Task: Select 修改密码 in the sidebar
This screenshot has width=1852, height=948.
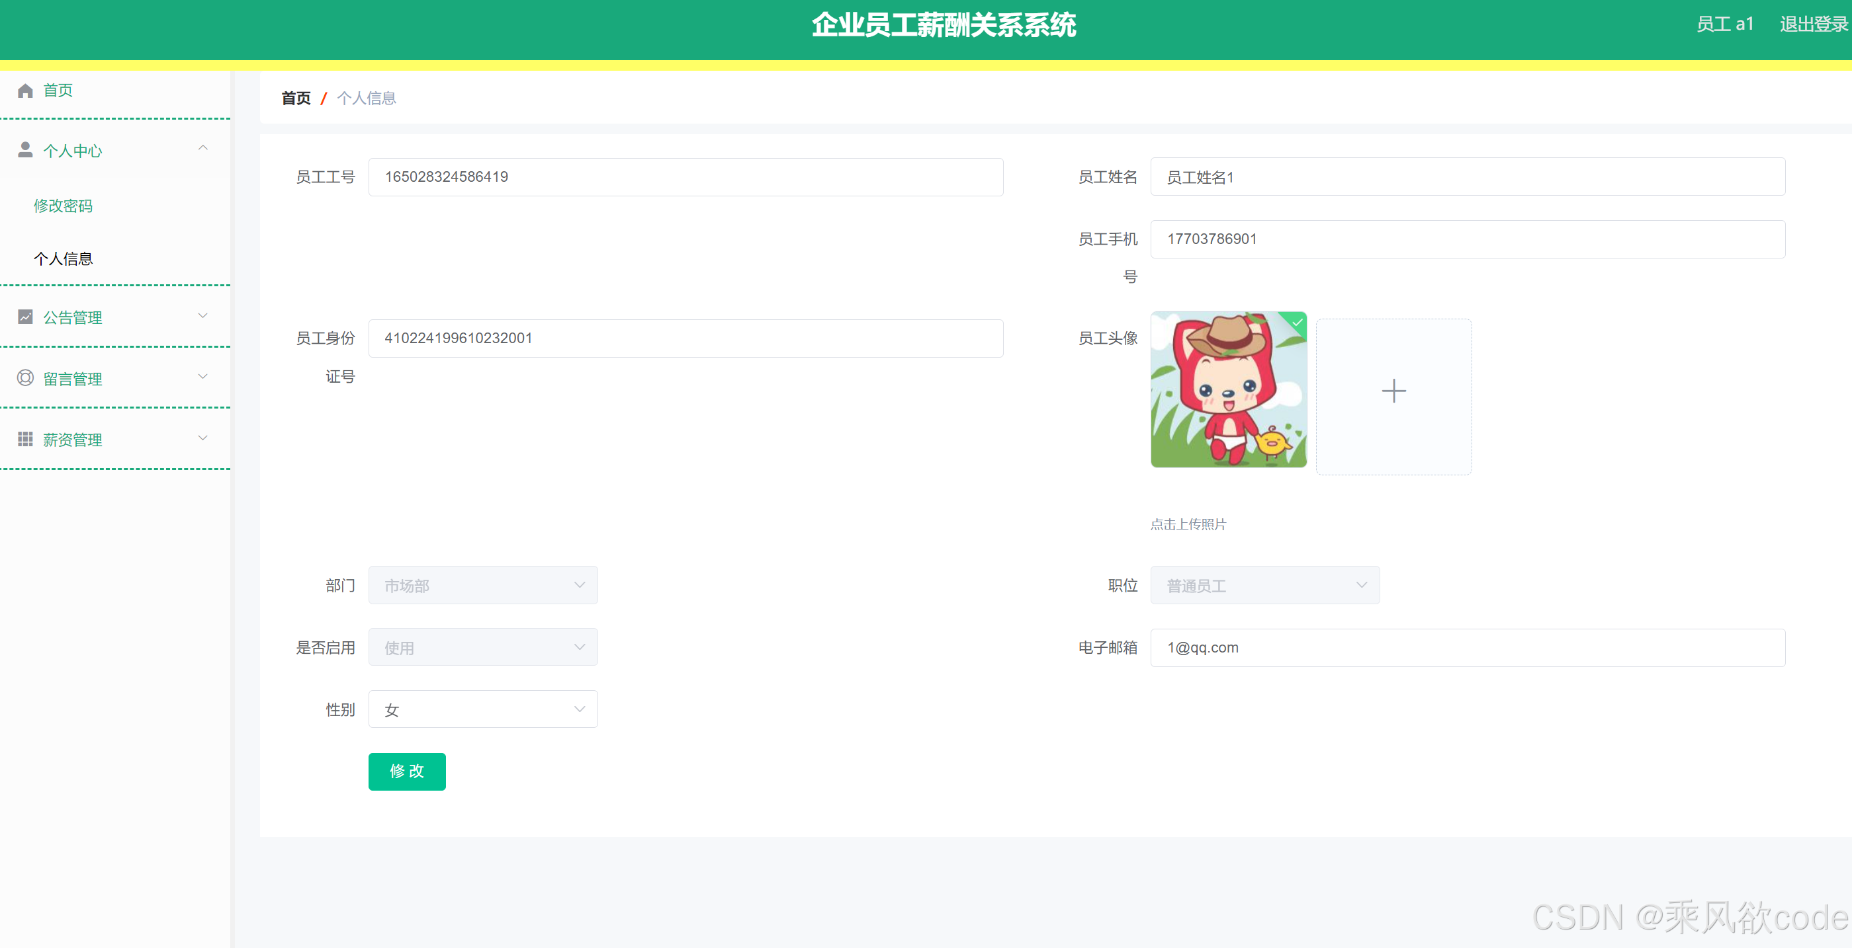Action: coord(64,206)
